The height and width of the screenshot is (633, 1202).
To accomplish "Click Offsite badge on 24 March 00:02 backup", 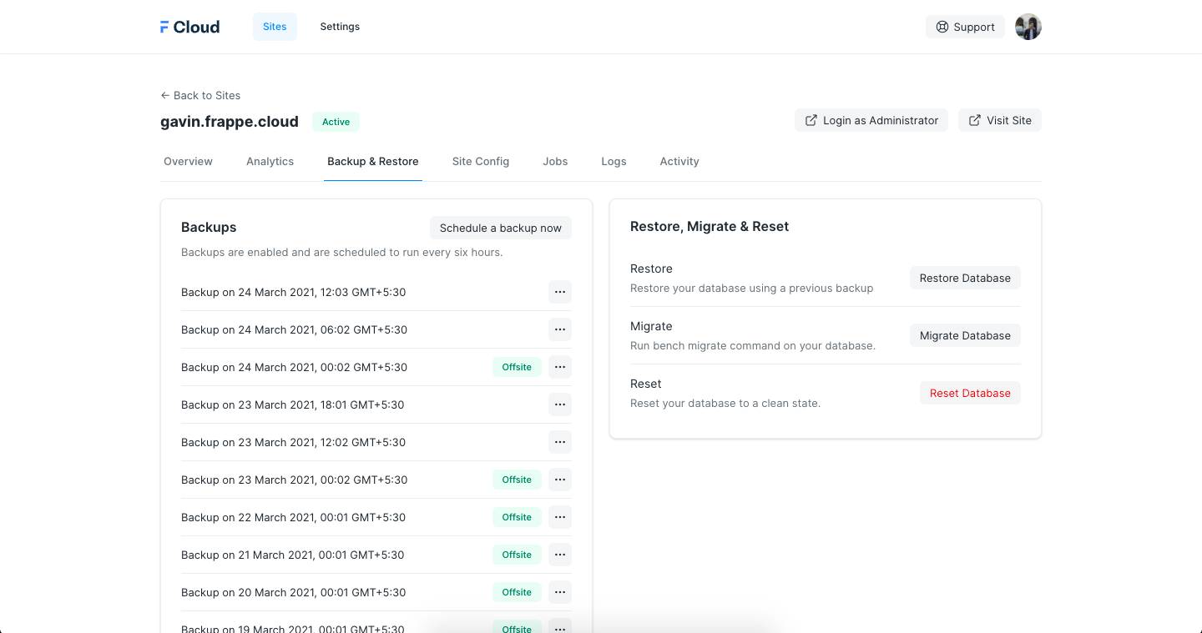I will [x=517, y=367].
